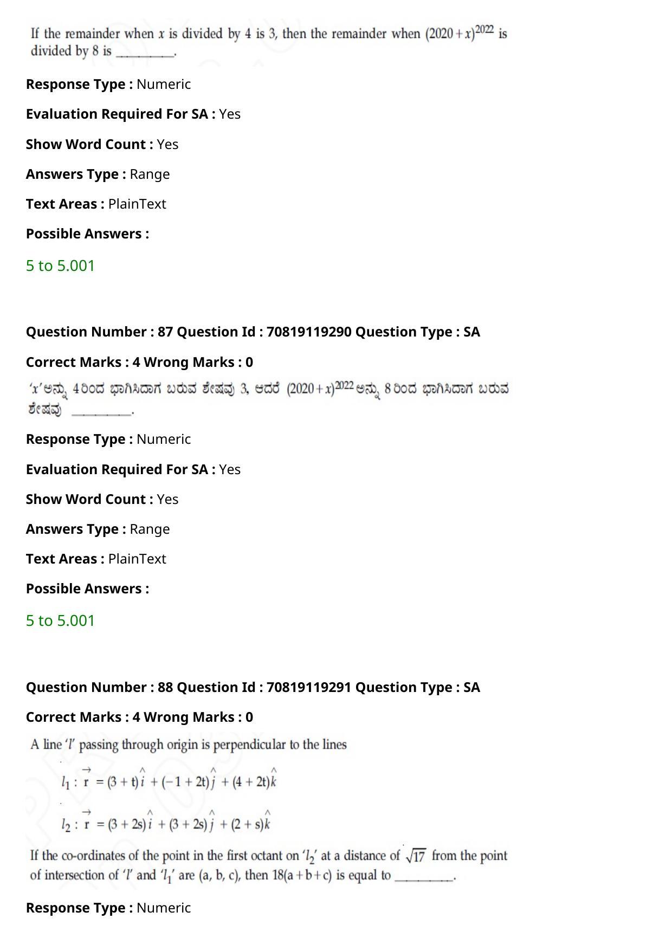Click the first green '5 to 5.001' answer
Viewport: 672px width, 951px height.
(x=60, y=266)
